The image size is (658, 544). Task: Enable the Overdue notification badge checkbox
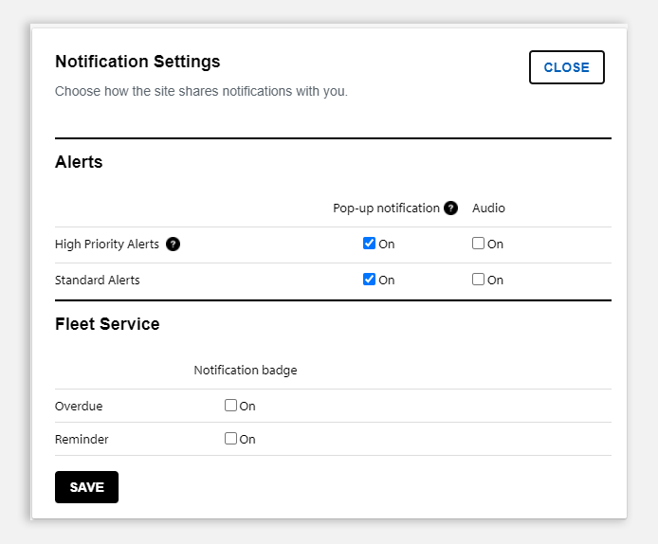[x=230, y=406]
